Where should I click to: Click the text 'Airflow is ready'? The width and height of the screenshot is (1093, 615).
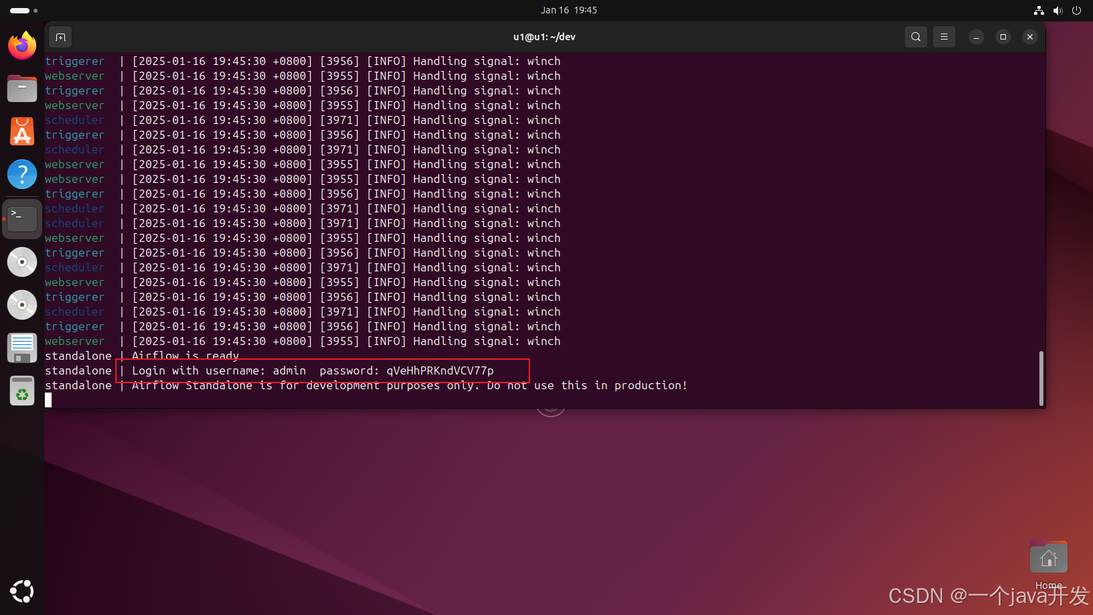[186, 356]
